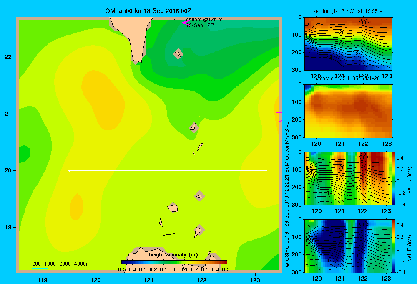The height and width of the screenshot is (284, 417).
Task: Click the longitude label 119 on main map
Action: (x=43, y=280)
